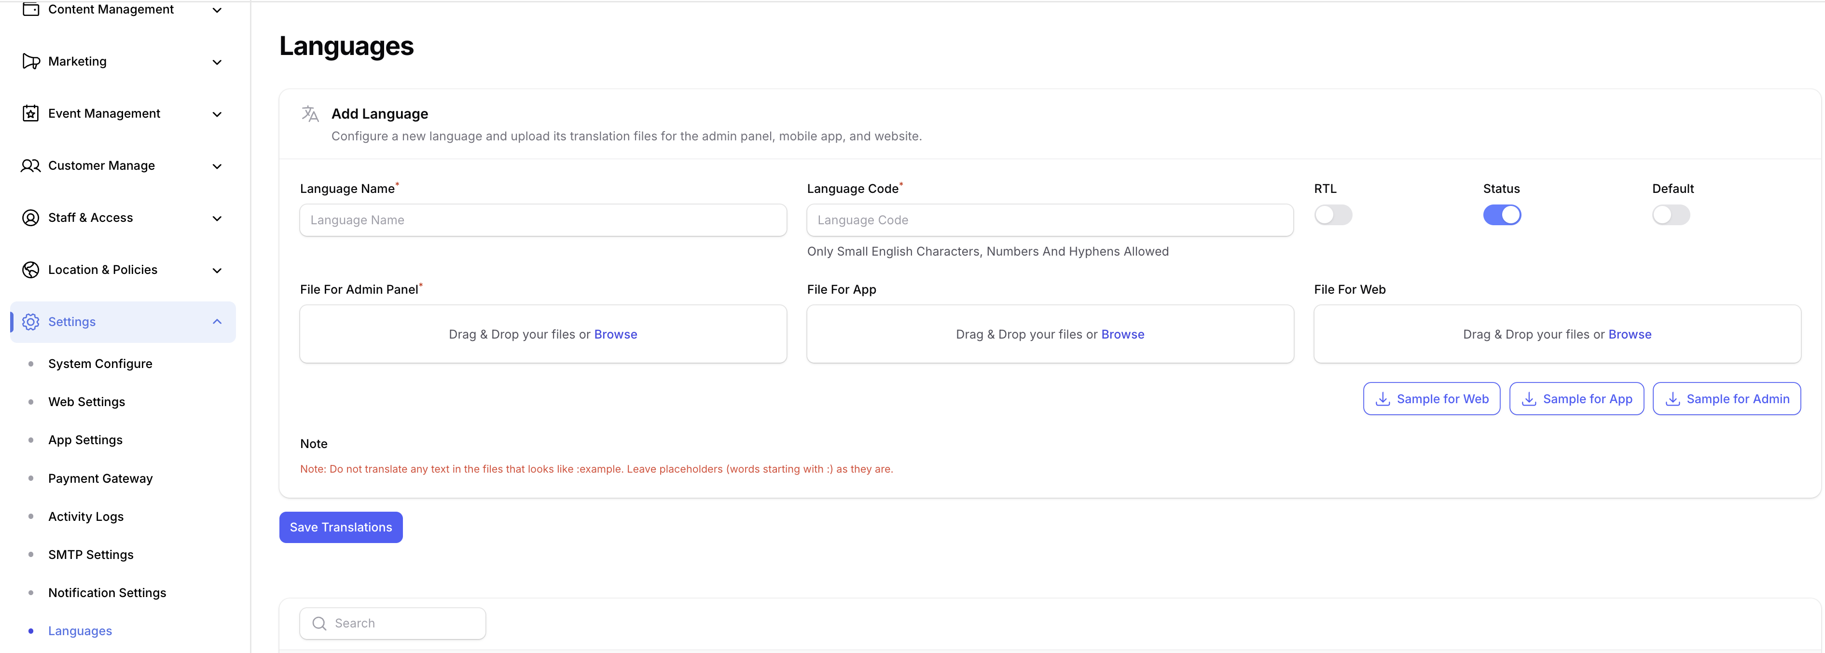Expand the Staff & Access chevron
The height and width of the screenshot is (653, 1825).
pos(218,218)
